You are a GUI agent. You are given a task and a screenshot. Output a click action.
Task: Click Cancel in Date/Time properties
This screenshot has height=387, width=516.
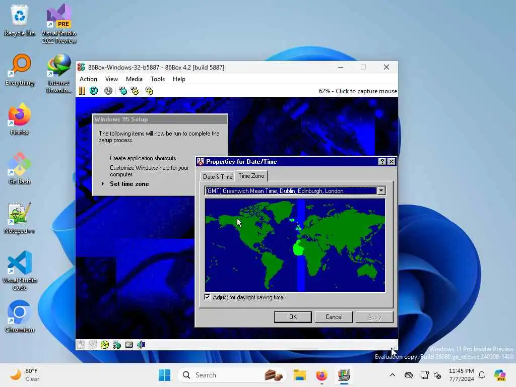[x=334, y=317]
